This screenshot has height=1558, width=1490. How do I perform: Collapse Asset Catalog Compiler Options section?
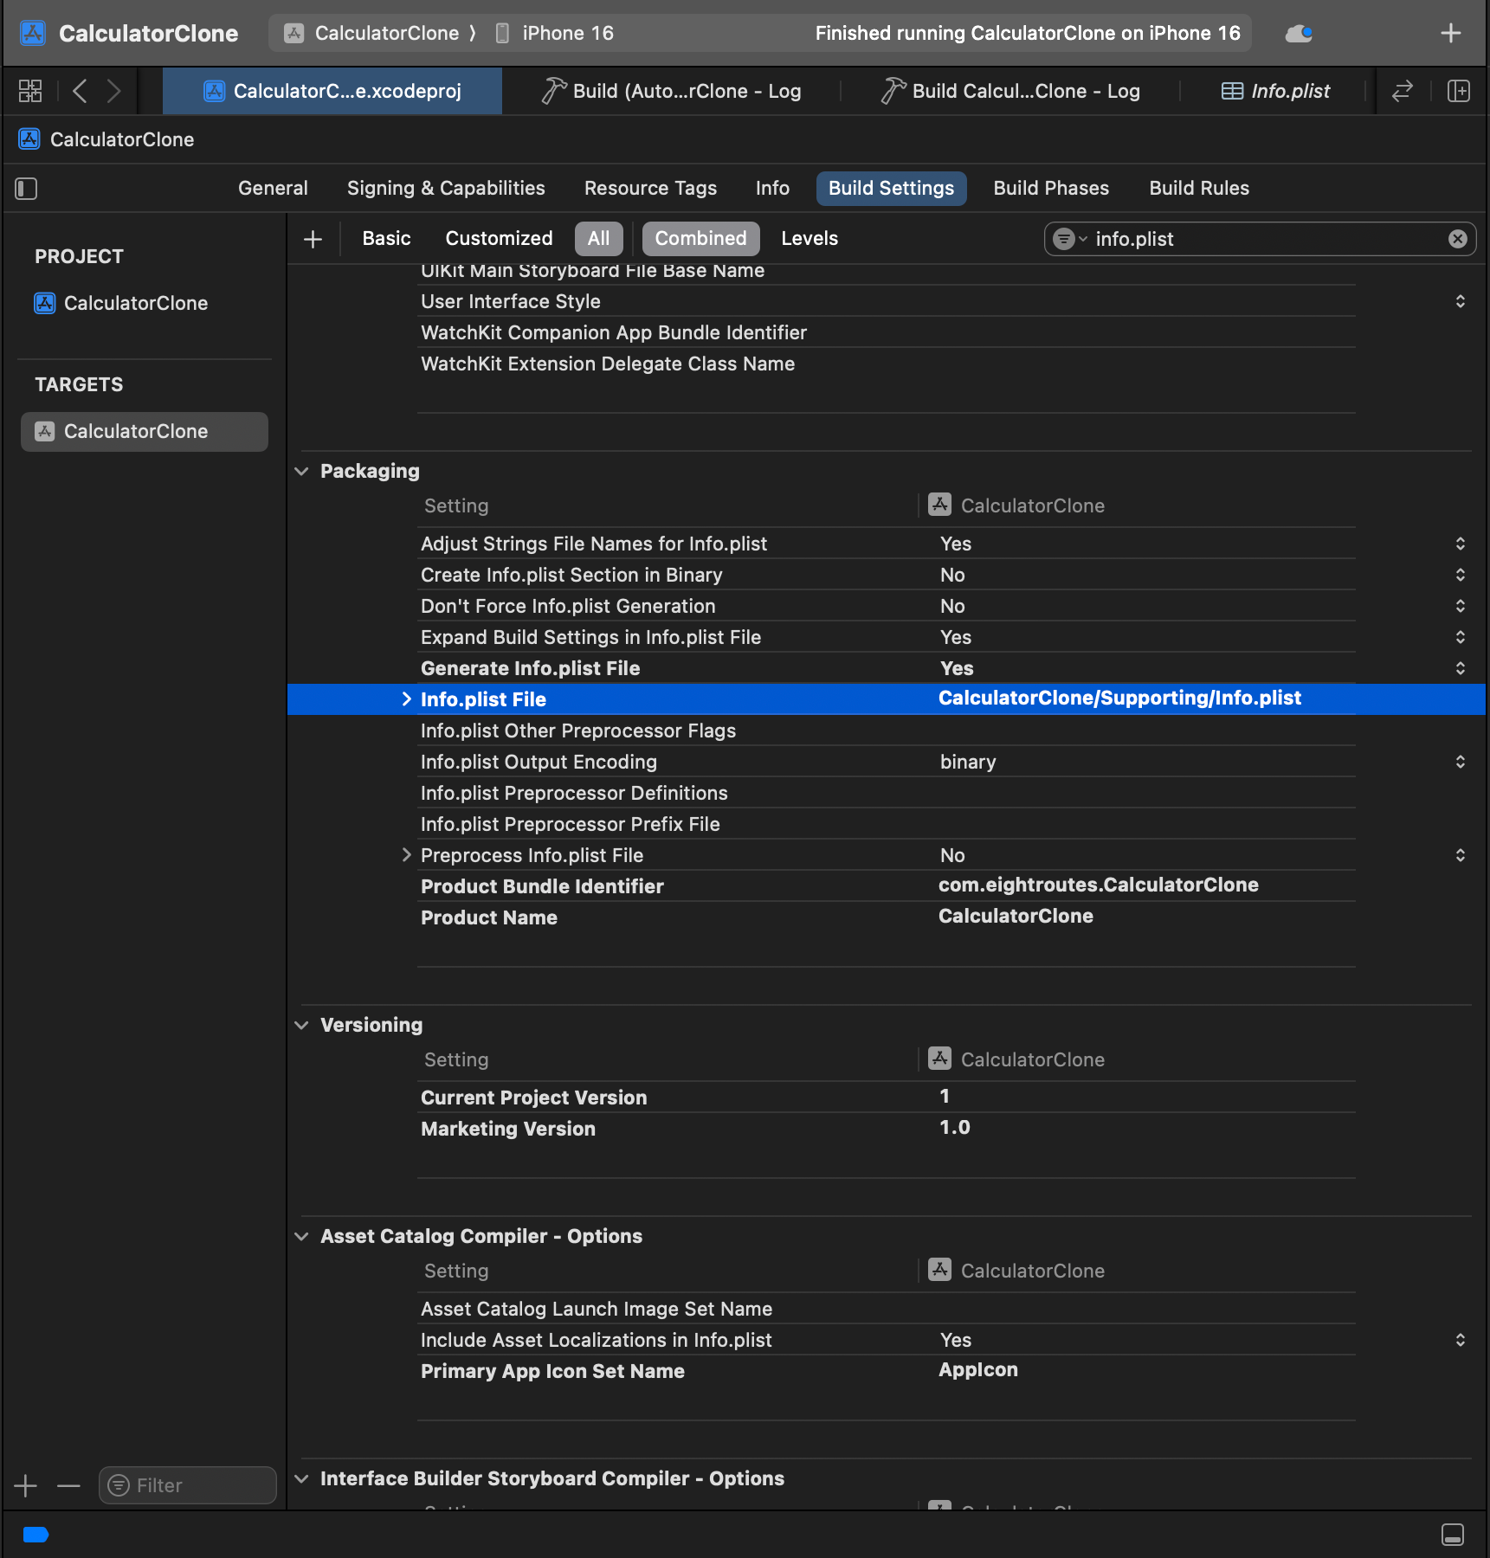coord(301,1237)
